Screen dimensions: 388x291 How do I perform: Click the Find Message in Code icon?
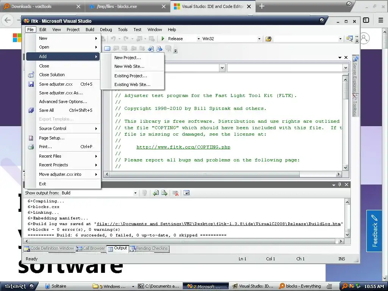click(144, 193)
